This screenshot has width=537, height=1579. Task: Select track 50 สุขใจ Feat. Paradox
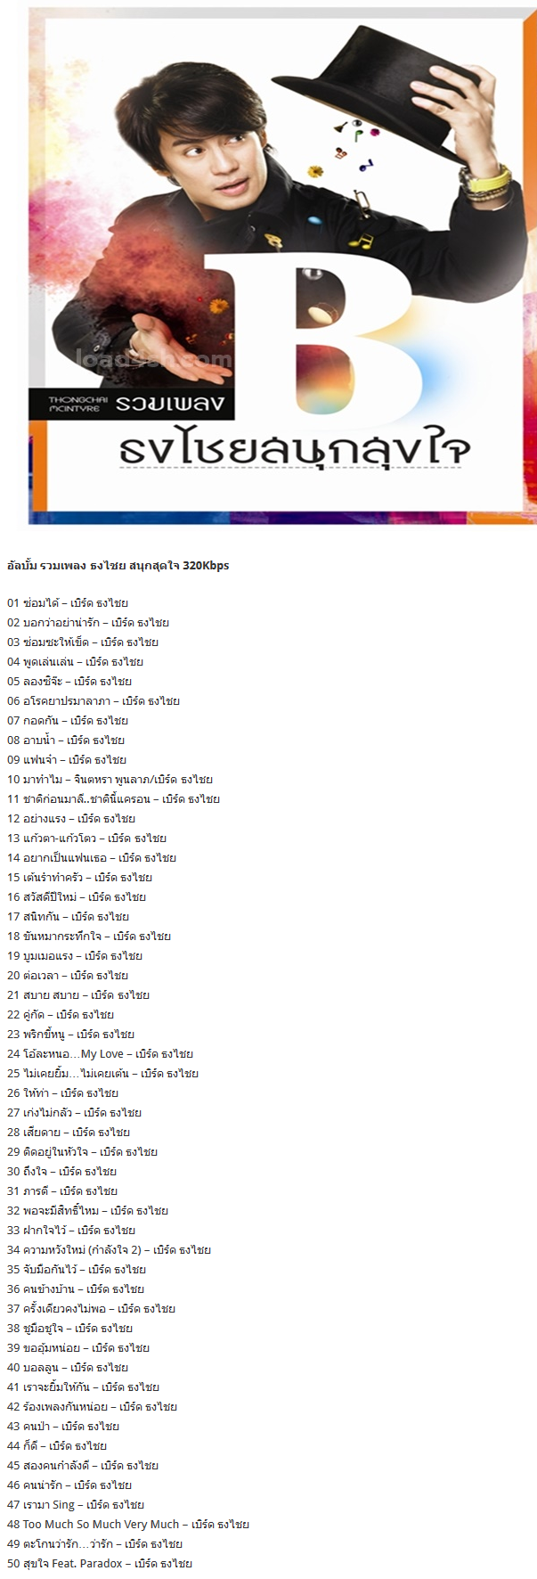pos(100,1564)
